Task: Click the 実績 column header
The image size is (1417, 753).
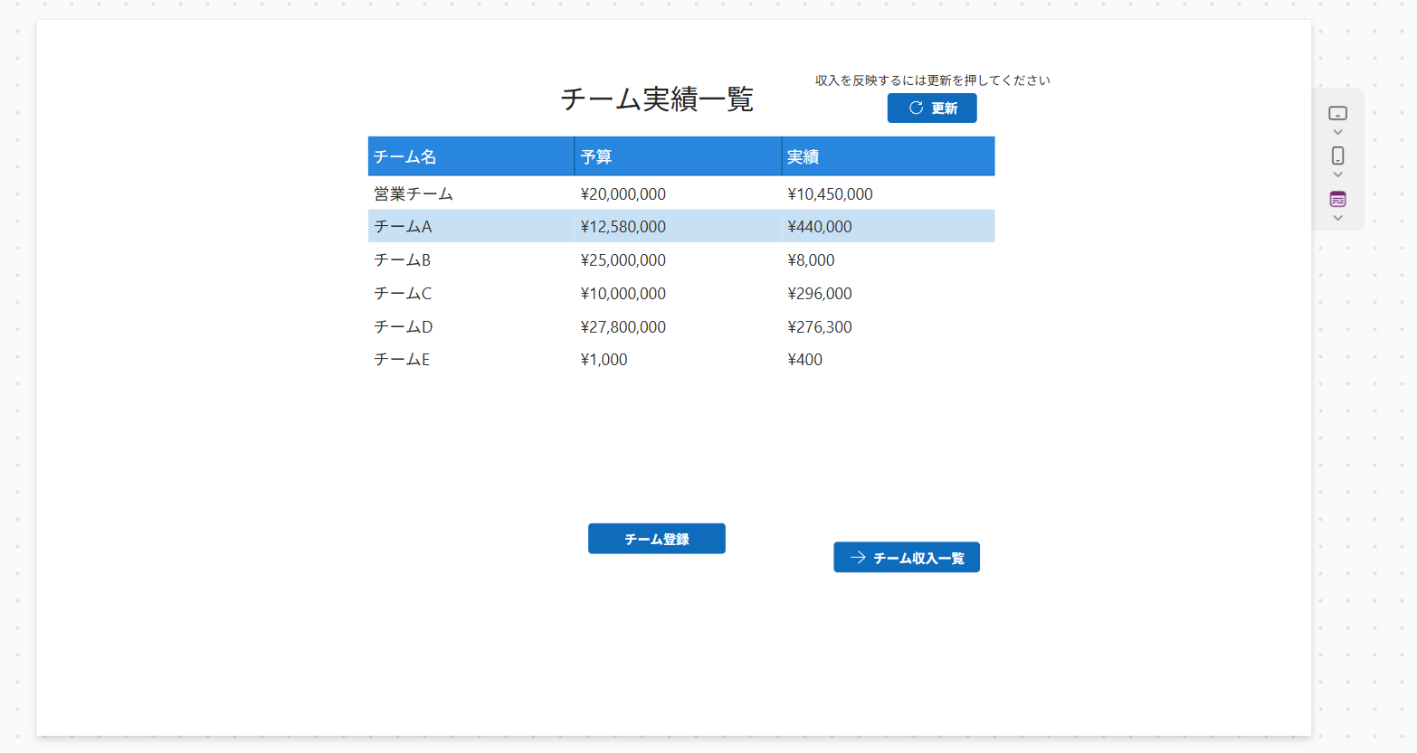Action: pos(889,156)
